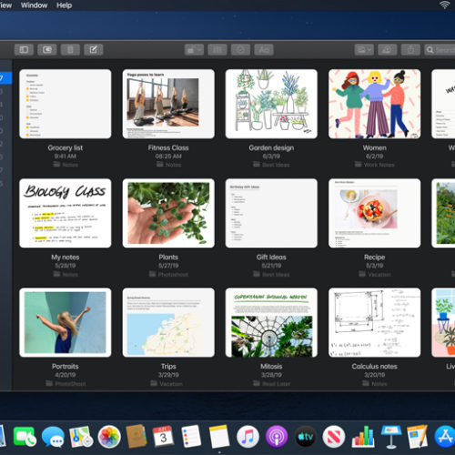455x455 pixels.
Task: Open the Biology Class handwritten note thumbnail
Action: [x=66, y=213]
